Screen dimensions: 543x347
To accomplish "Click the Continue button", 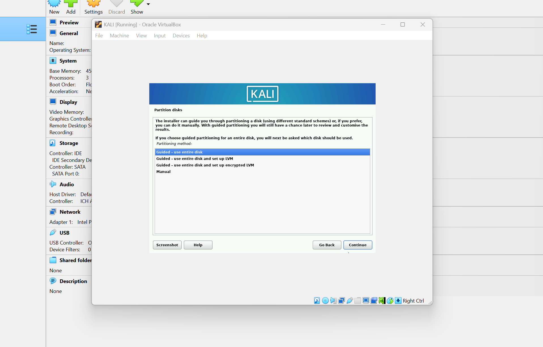I will point(357,245).
